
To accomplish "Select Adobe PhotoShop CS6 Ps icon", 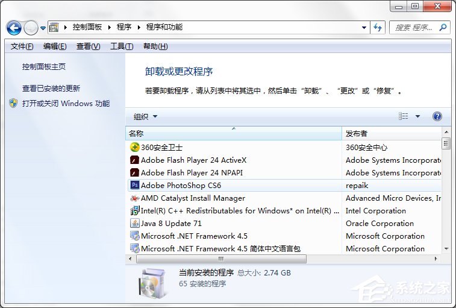I will [134, 185].
